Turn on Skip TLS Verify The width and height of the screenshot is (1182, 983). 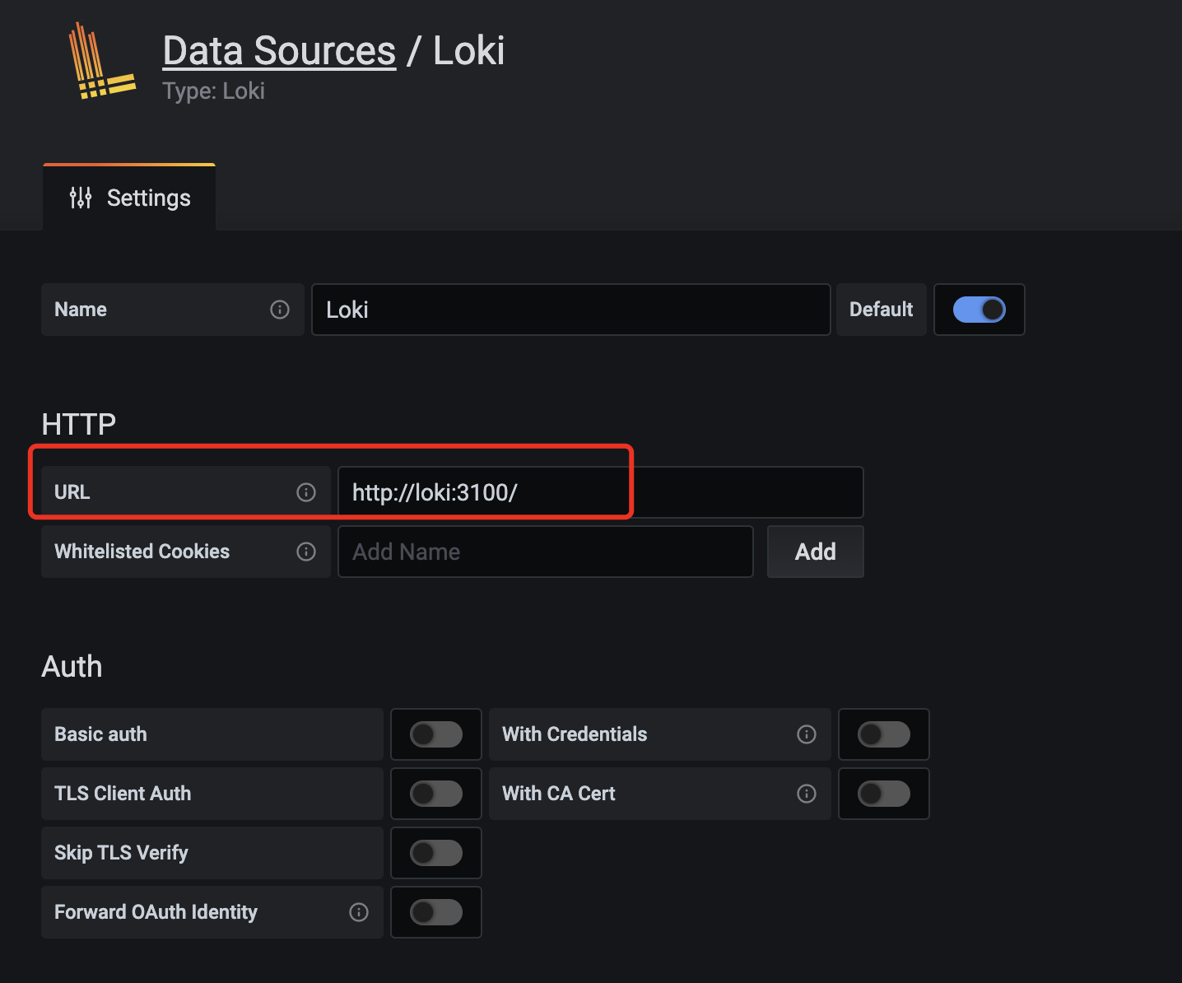435,853
